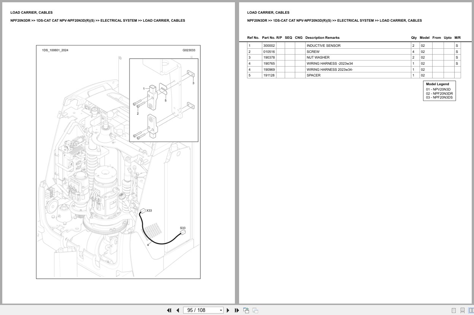Click legend entry 03 - NPF20N3DS
Screen dimensions: 474x315
pyautogui.click(x=439, y=97)
